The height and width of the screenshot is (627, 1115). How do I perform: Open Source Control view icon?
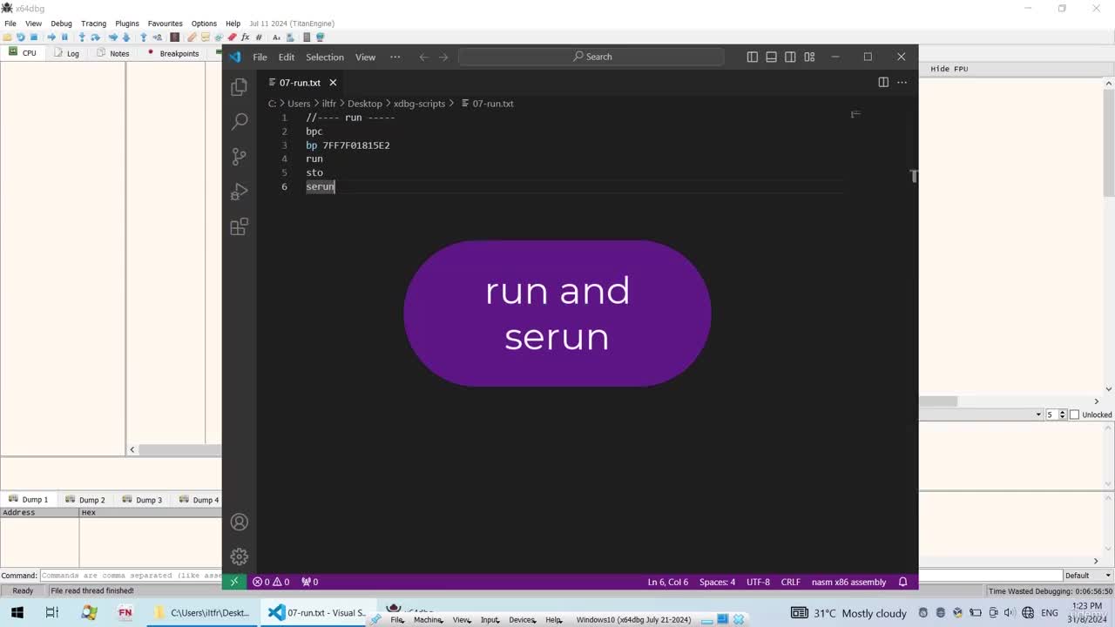coord(239,157)
